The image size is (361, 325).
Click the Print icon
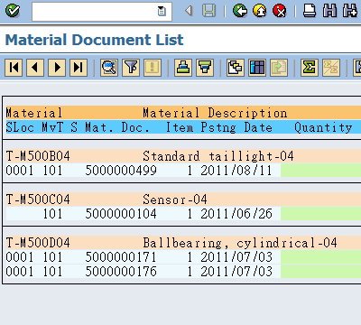point(310,11)
